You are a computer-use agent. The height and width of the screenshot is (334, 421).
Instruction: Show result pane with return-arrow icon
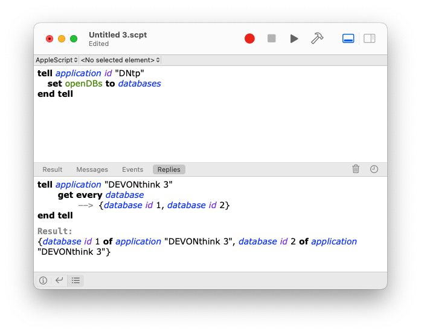point(59,280)
